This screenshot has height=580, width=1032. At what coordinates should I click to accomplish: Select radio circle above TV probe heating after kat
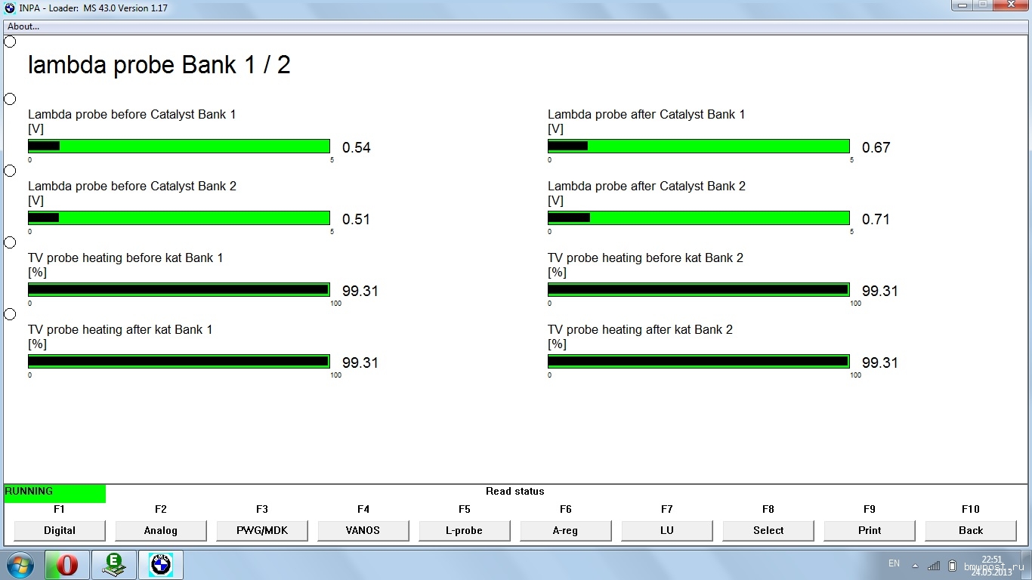10,314
